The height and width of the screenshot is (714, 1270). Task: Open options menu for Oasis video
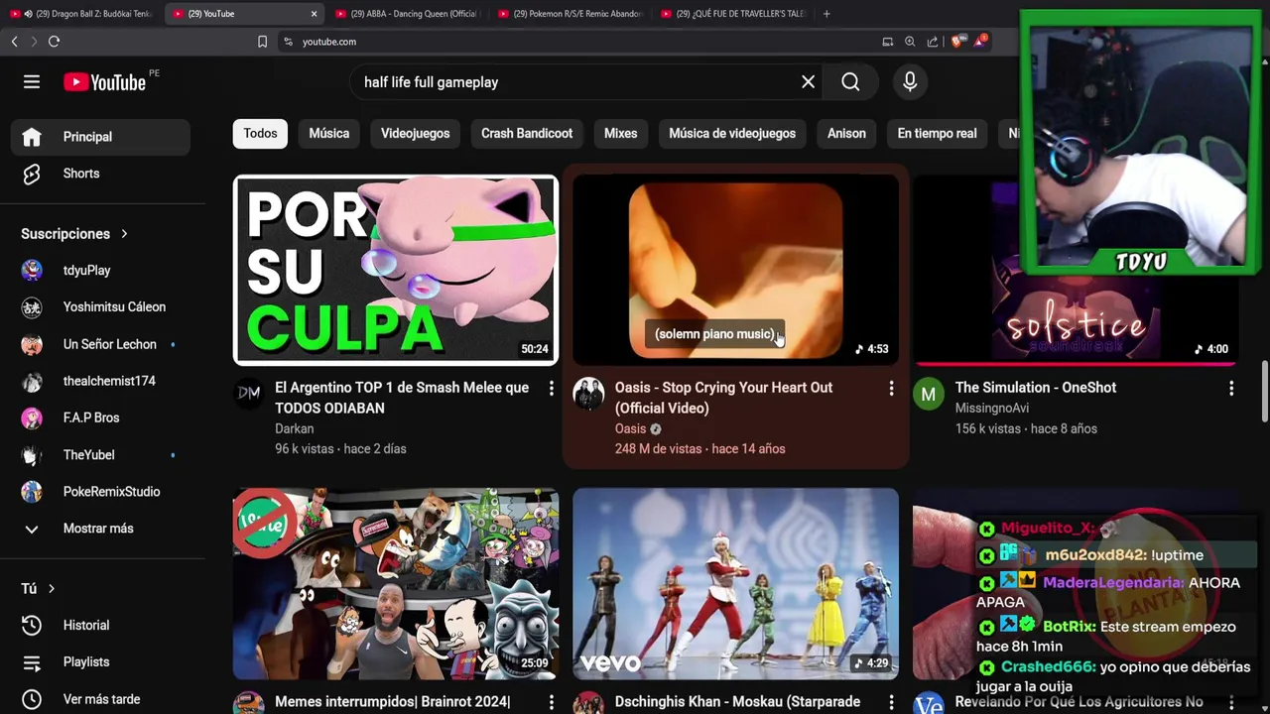(891, 389)
